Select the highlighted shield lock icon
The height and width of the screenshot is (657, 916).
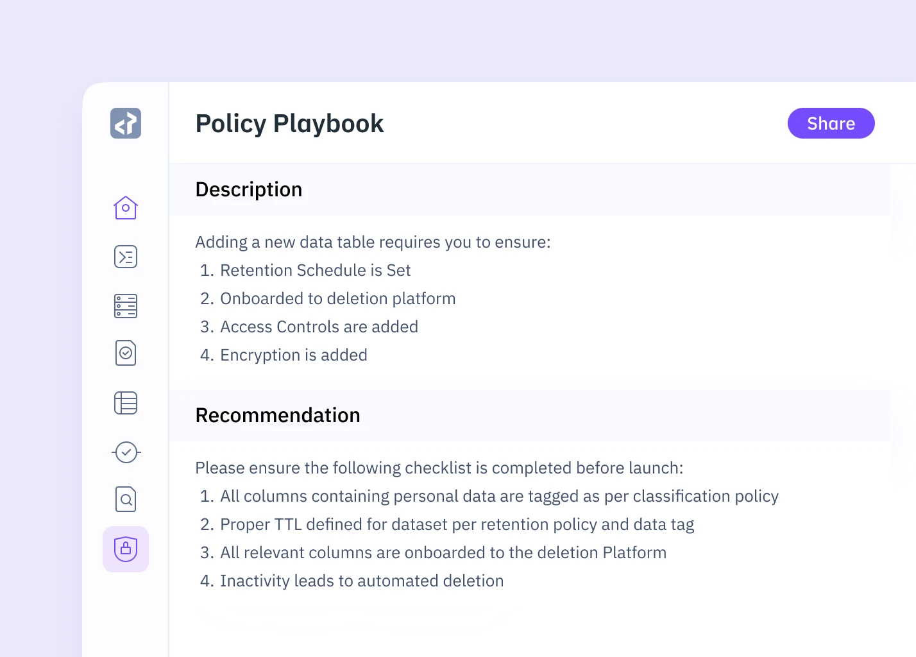pos(126,549)
